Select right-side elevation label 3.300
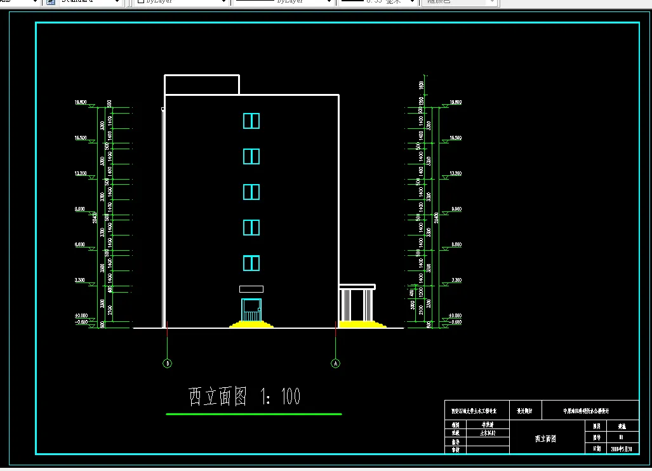This screenshot has width=652, height=471. coord(456,280)
